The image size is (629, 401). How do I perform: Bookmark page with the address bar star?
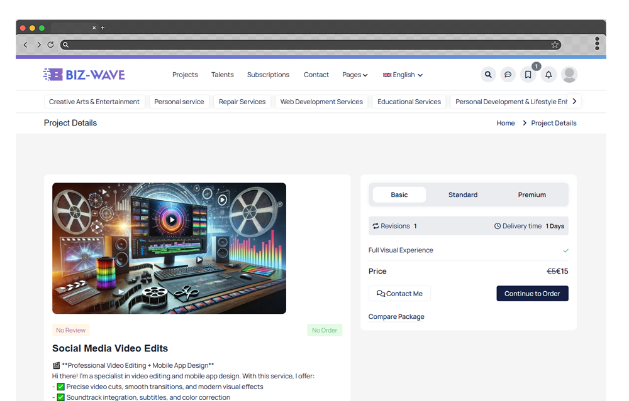click(555, 45)
